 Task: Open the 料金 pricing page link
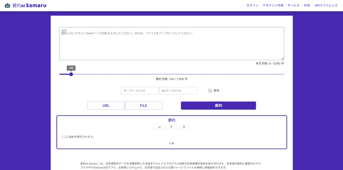(x=307, y=5)
